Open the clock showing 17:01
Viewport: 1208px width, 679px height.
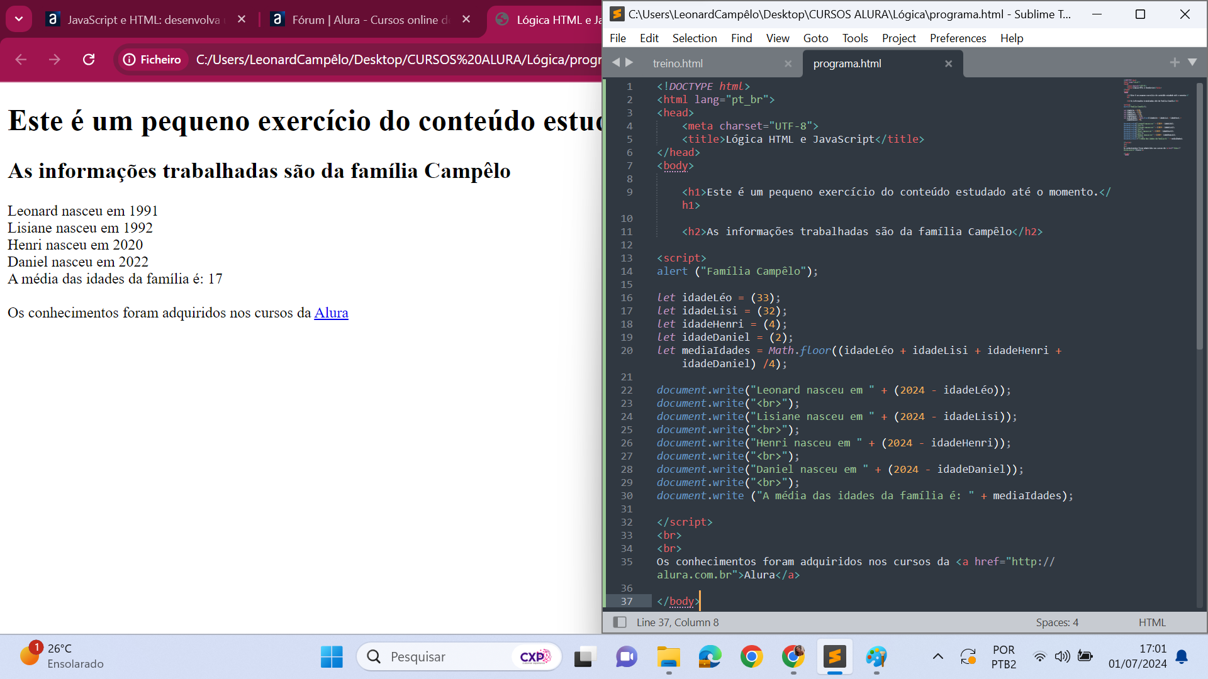click(1138, 656)
